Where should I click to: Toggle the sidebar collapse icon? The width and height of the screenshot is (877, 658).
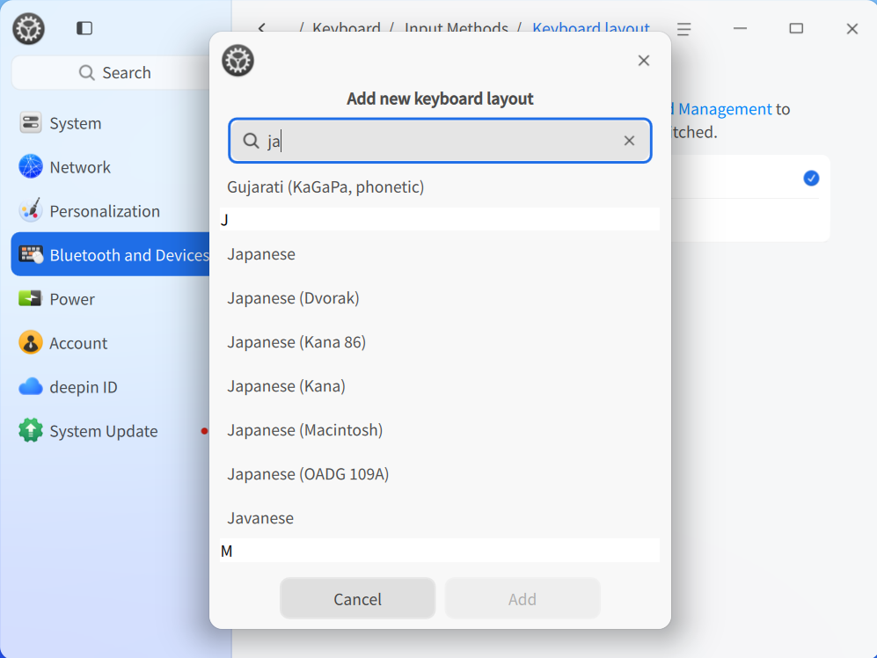84,28
